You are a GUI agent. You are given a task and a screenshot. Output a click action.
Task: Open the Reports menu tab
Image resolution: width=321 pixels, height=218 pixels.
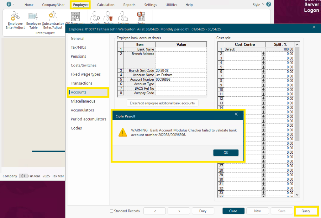[x=129, y=5]
